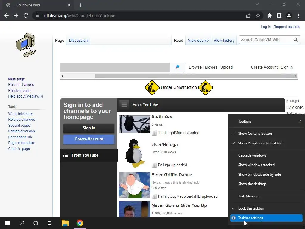The image size is (305, 229).
Task: Click Request account link
Action: click(x=287, y=27)
